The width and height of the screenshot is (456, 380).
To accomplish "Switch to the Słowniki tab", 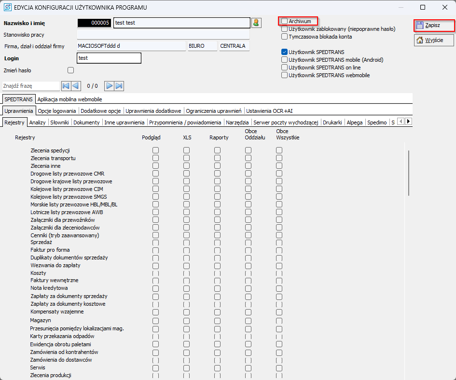I will (x=59, y=122).
